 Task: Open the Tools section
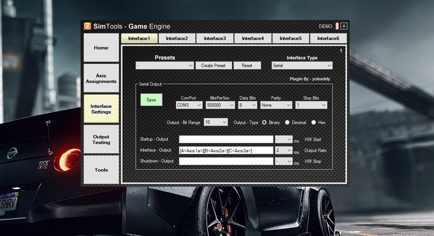101,170
